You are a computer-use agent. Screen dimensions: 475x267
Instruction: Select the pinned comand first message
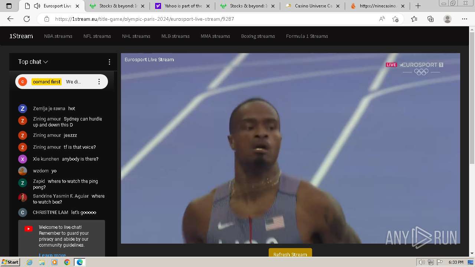click(62, 82)
